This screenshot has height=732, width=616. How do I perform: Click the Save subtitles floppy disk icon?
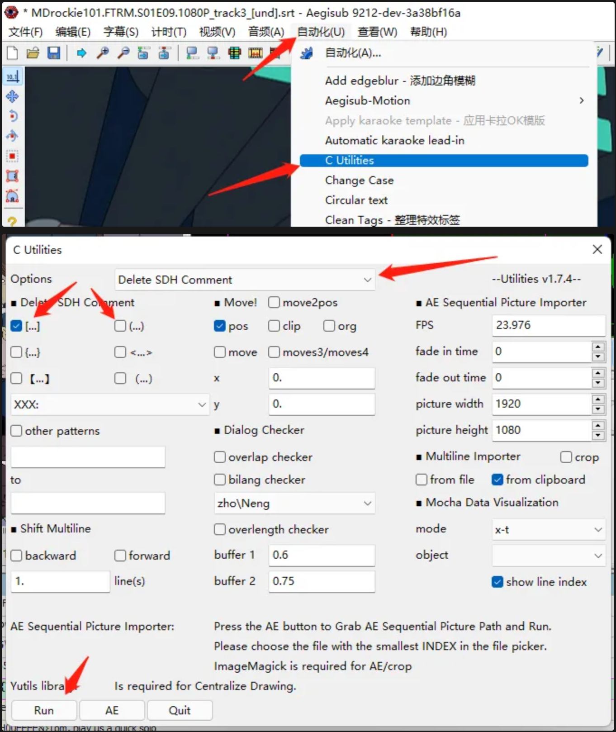pyautogui.click(x=54, y=53)
